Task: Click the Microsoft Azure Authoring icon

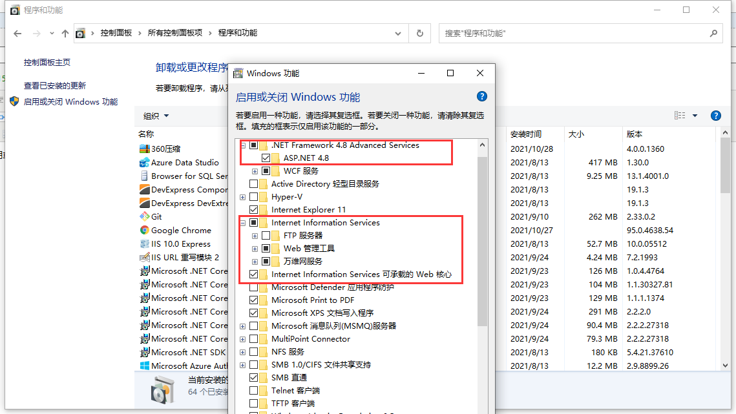Action: click(145, 366)
